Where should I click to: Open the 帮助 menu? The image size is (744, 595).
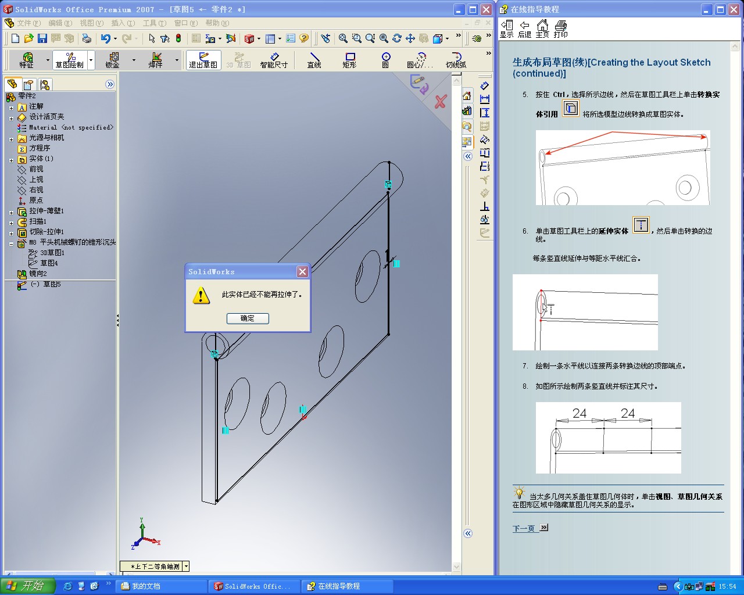pos(217,23)
